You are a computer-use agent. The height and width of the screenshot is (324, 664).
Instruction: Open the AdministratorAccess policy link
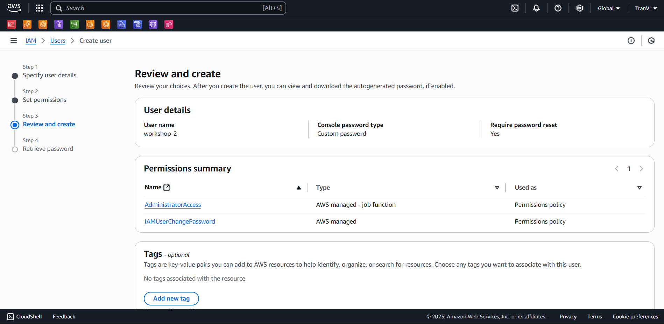pyautogui.click(x=172, y=205)
